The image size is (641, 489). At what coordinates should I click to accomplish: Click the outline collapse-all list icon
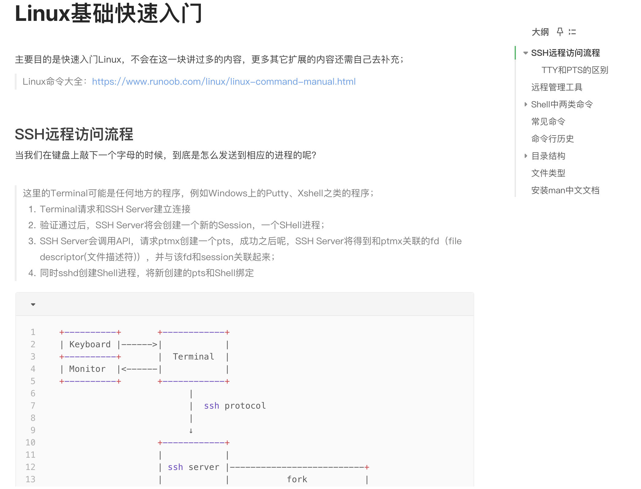point(572,32)
